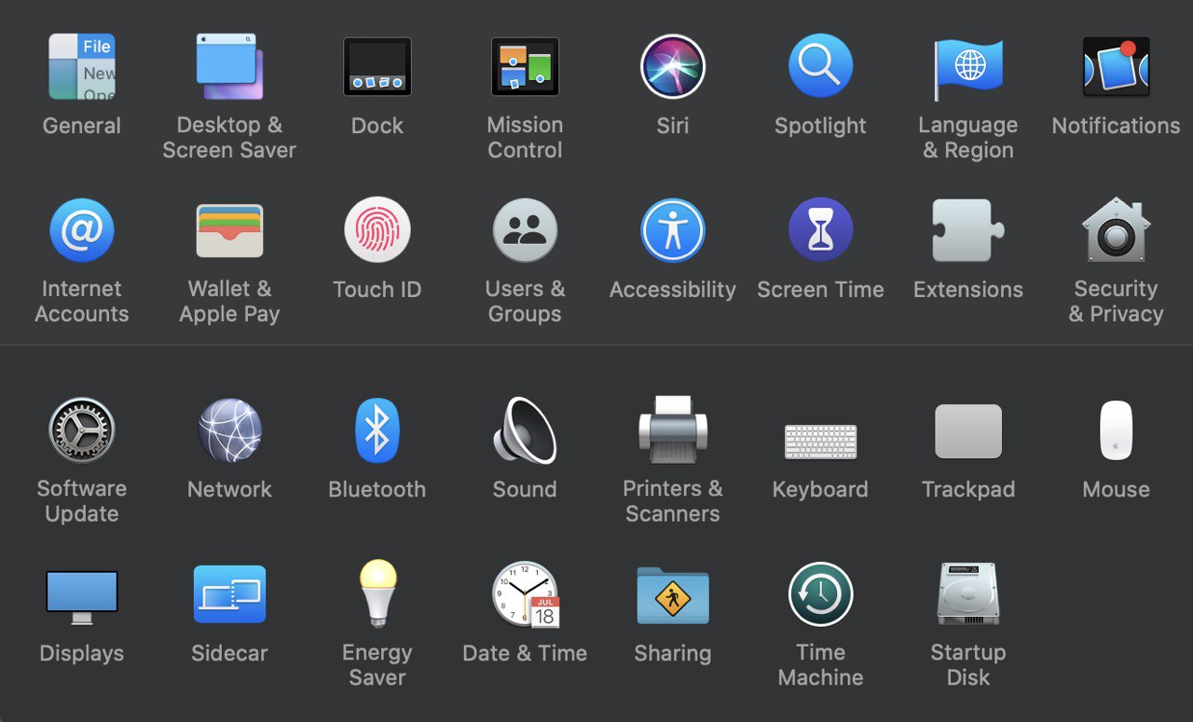Open Notifications preferences

[x=1116, y=67]
